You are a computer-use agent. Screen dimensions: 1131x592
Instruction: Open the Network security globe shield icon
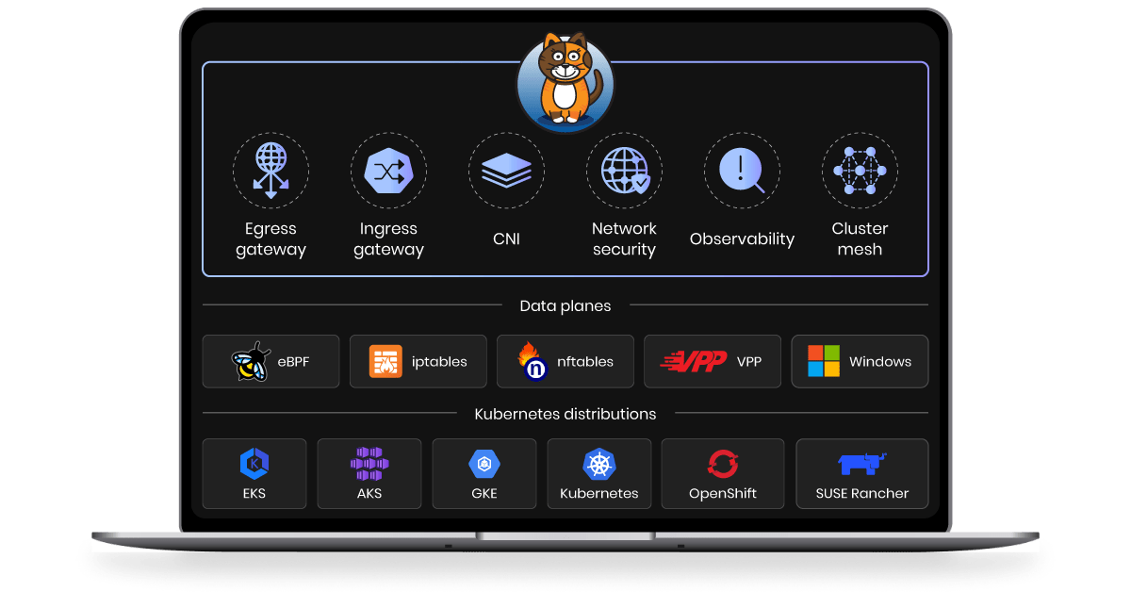624,171
